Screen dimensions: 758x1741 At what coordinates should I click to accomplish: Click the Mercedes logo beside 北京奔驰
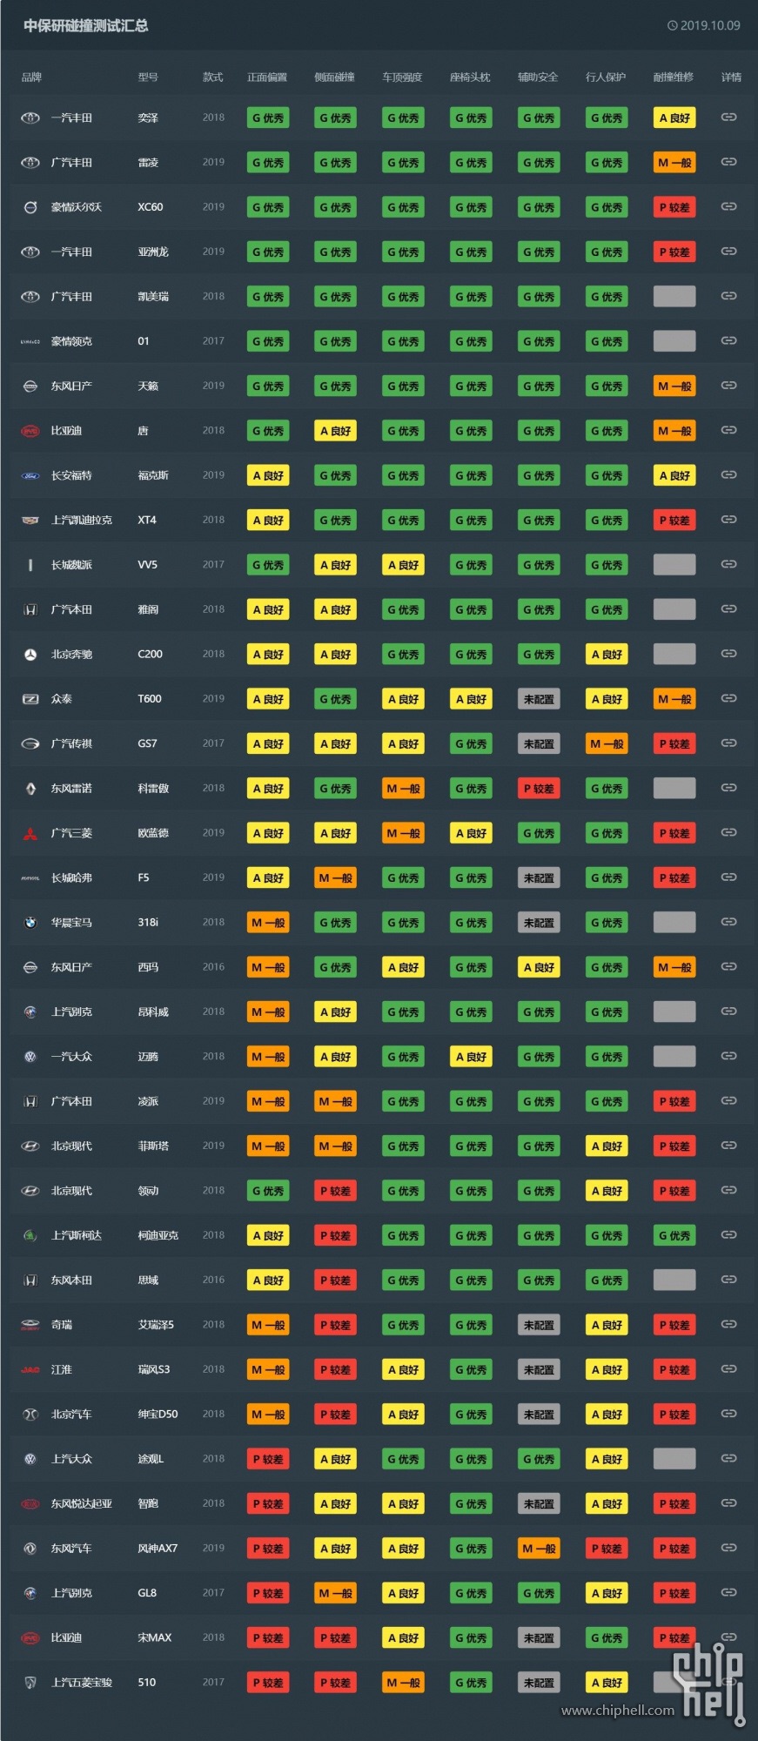coord(30,655)
